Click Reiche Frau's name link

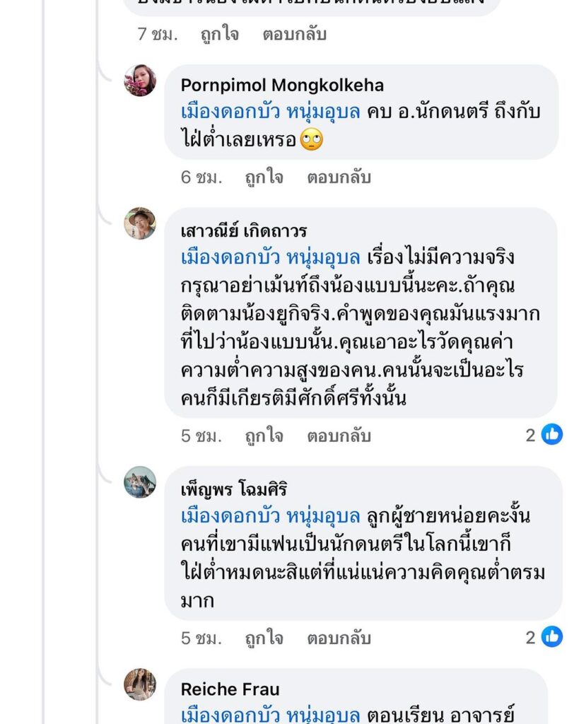point(230,689)
